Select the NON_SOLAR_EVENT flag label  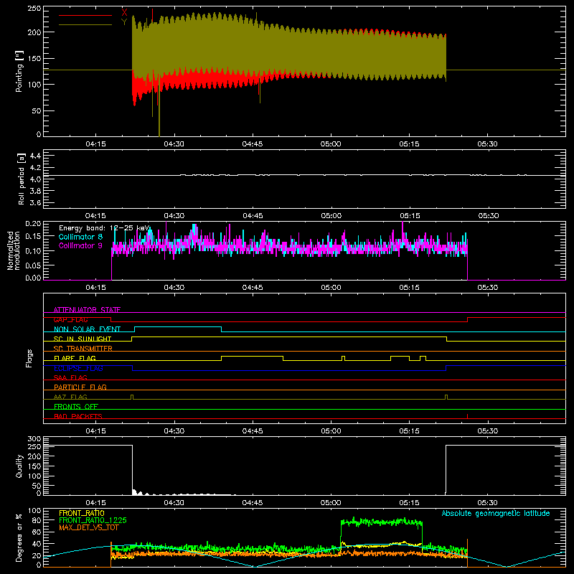(87, 329)
